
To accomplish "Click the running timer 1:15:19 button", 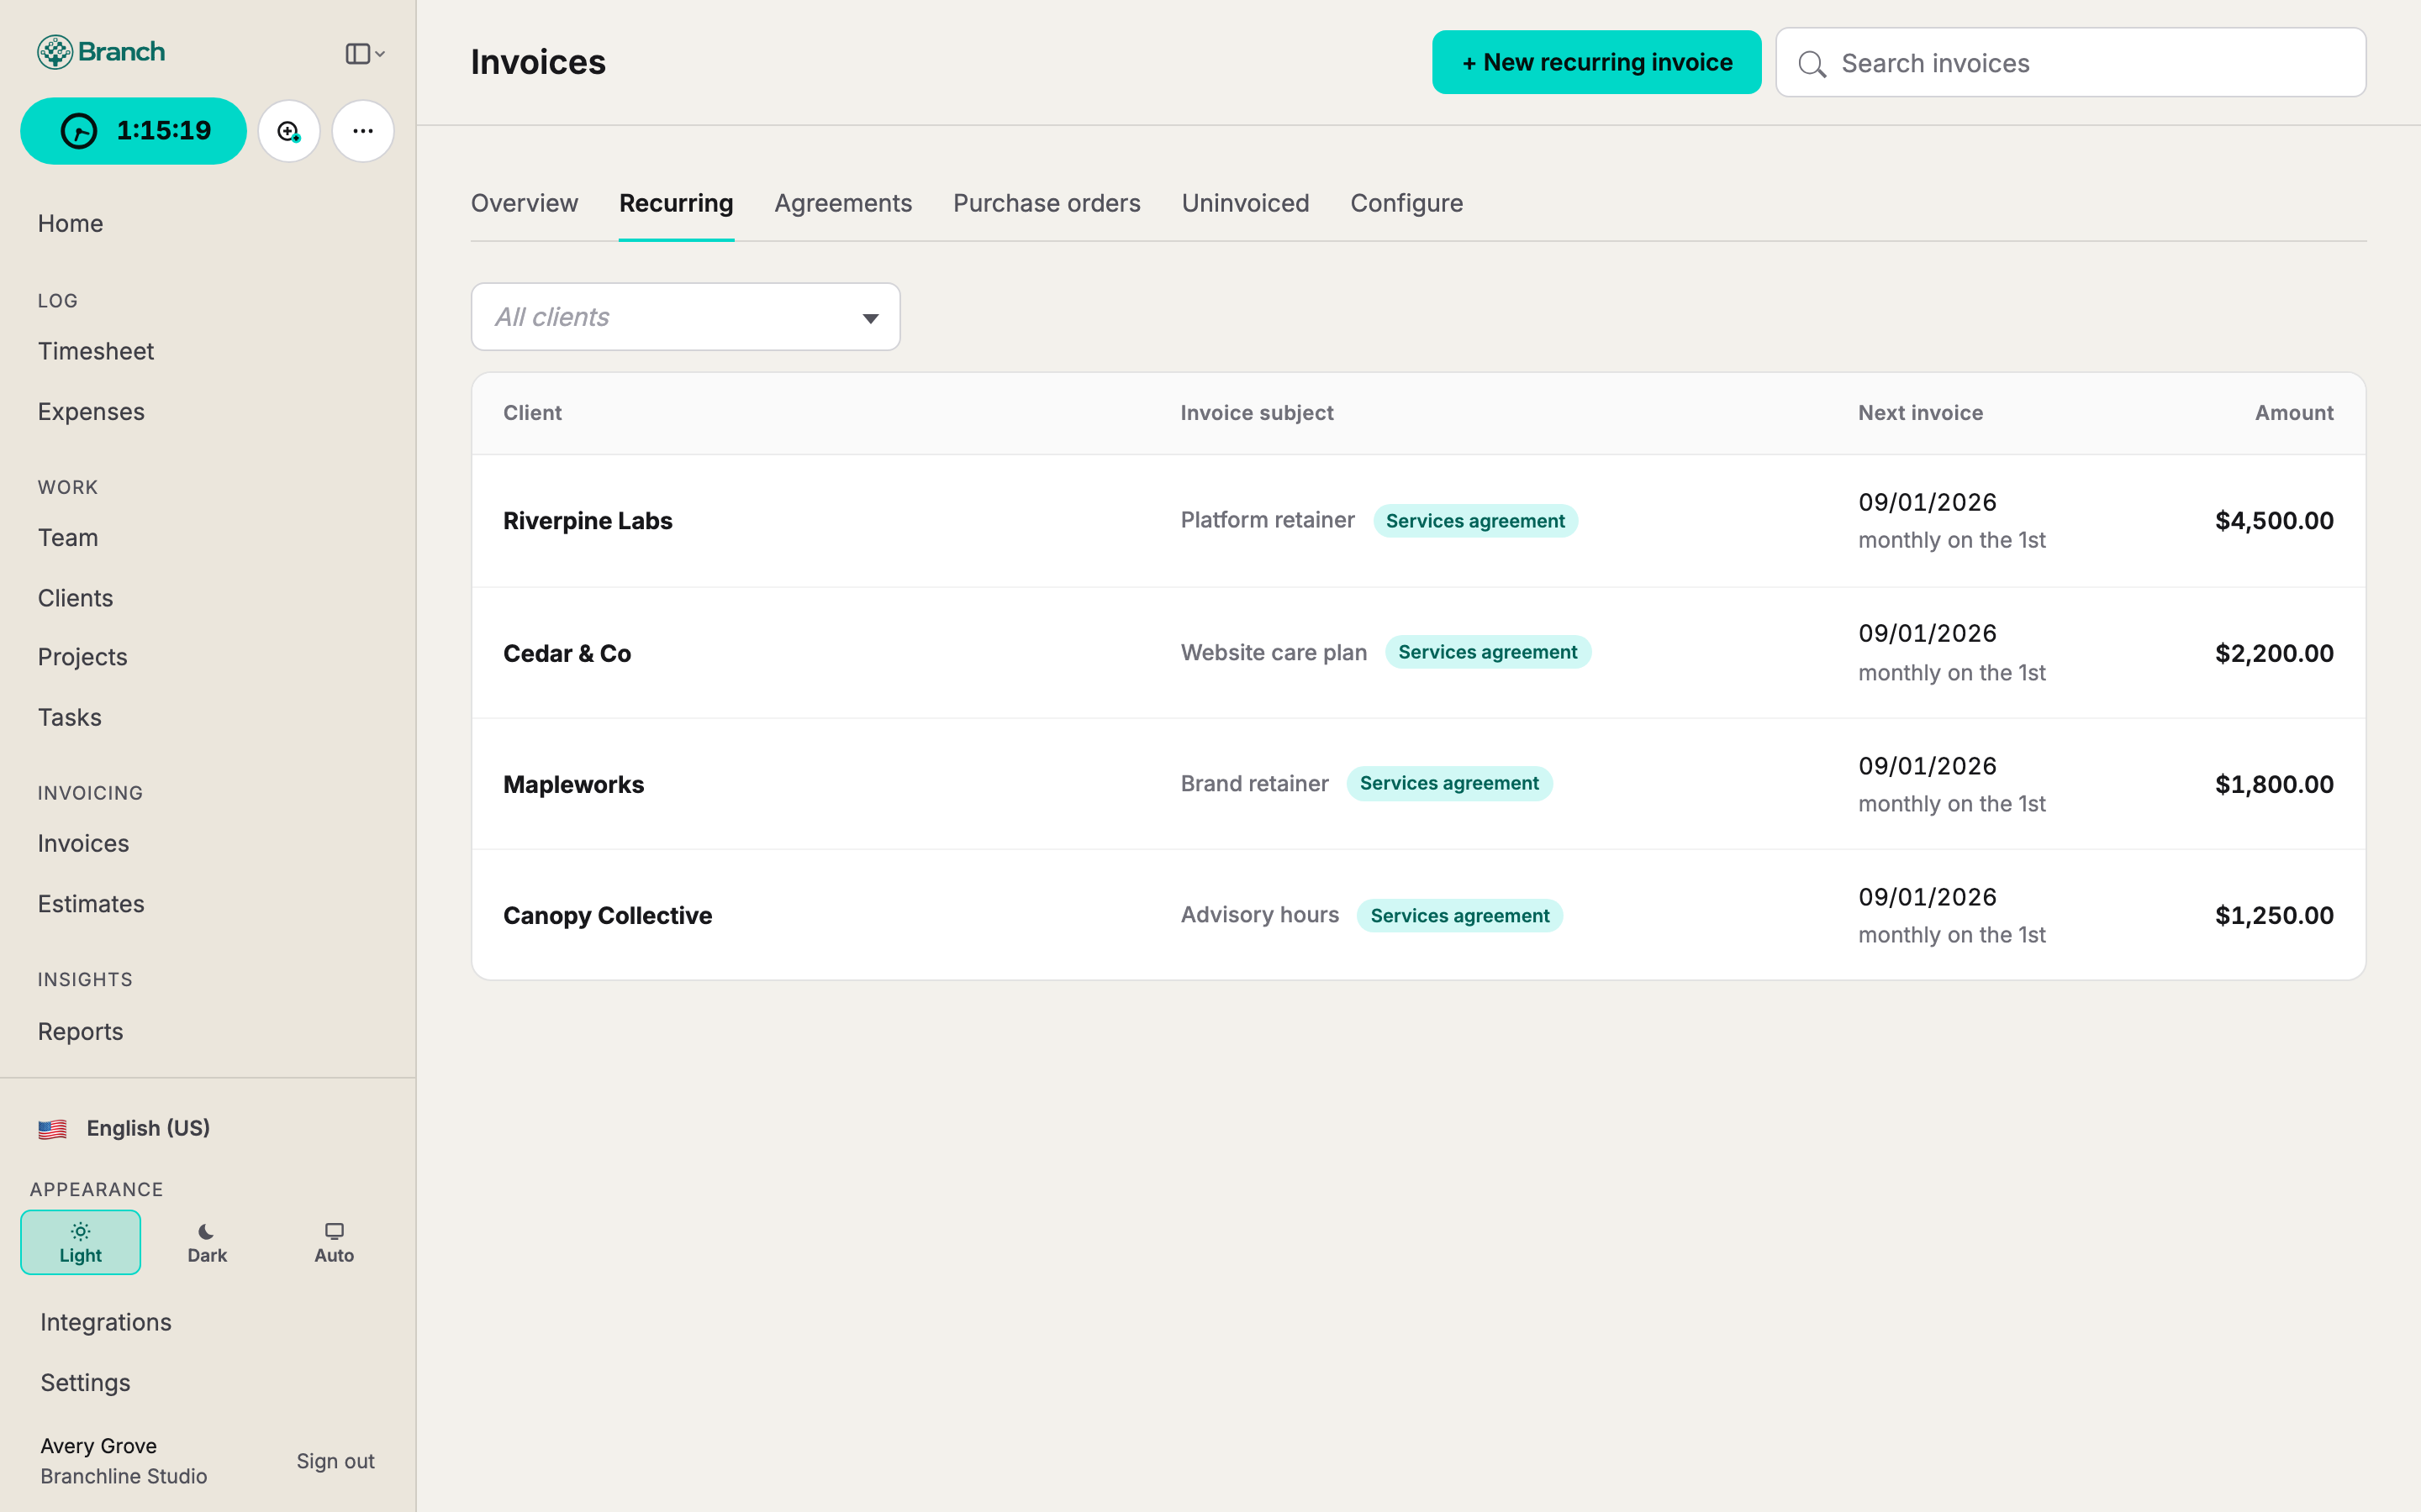I will (133, 131).
